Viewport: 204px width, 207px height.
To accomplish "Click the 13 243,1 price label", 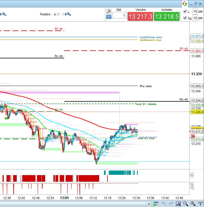I will click(x=197, y=86).
